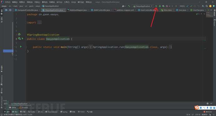Open run panel settings gear icon

pos(208,103)
